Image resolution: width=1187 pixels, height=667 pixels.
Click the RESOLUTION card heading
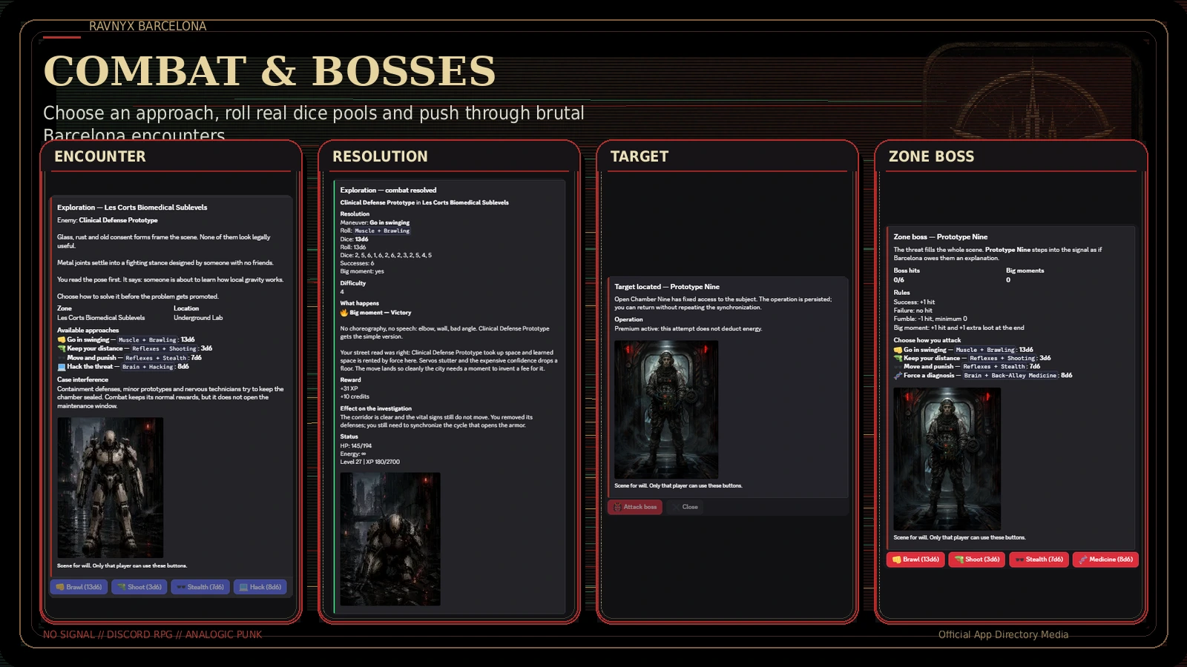(380, 156)
